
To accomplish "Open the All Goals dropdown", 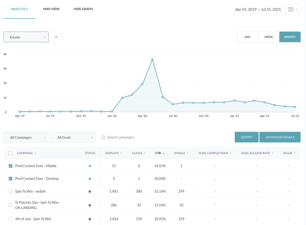I will (73, 137).
